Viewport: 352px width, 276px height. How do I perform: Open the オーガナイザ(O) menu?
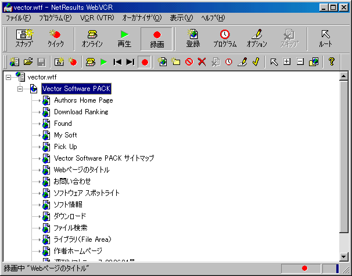coord(142,18)
